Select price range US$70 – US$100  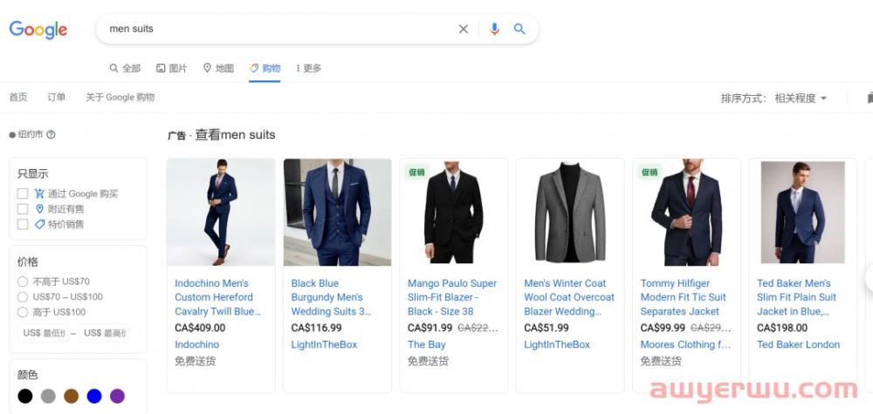(x=23, y=296)
